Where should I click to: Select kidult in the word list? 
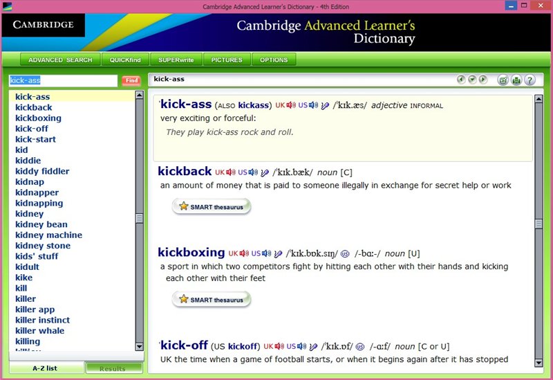27,266
